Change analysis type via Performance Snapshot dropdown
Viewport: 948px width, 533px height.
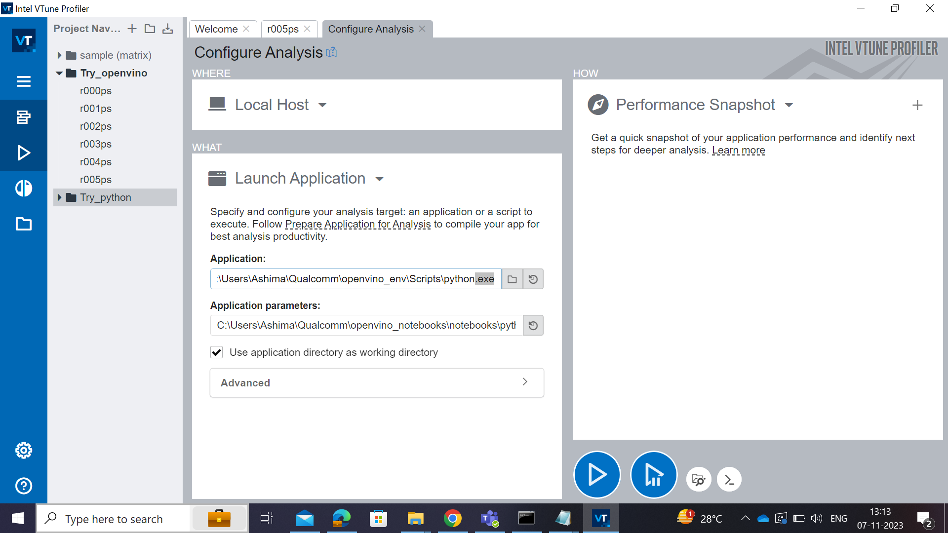click(789, 105)
